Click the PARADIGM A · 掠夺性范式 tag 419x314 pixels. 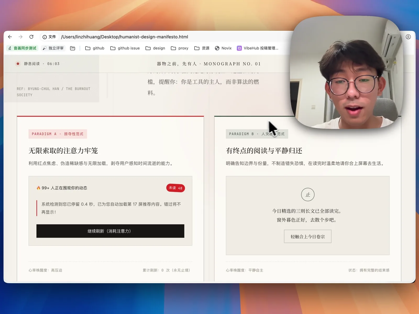click(x=58, y=134)
